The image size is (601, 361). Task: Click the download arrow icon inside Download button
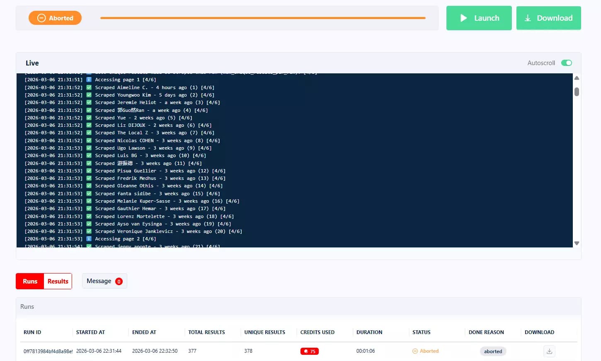tap(528, 18)
